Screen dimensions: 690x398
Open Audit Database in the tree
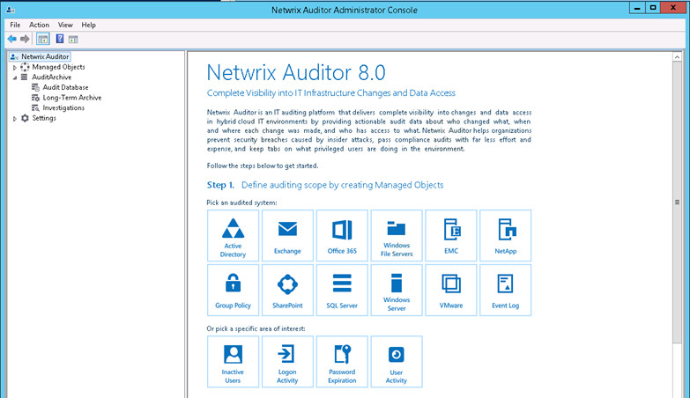65,87
